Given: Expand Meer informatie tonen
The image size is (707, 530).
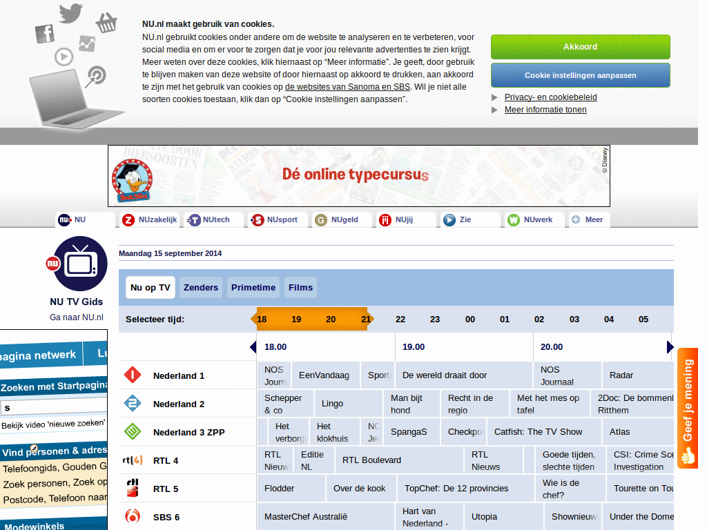Looking at the screenshot, I should (x=545, y=109).
